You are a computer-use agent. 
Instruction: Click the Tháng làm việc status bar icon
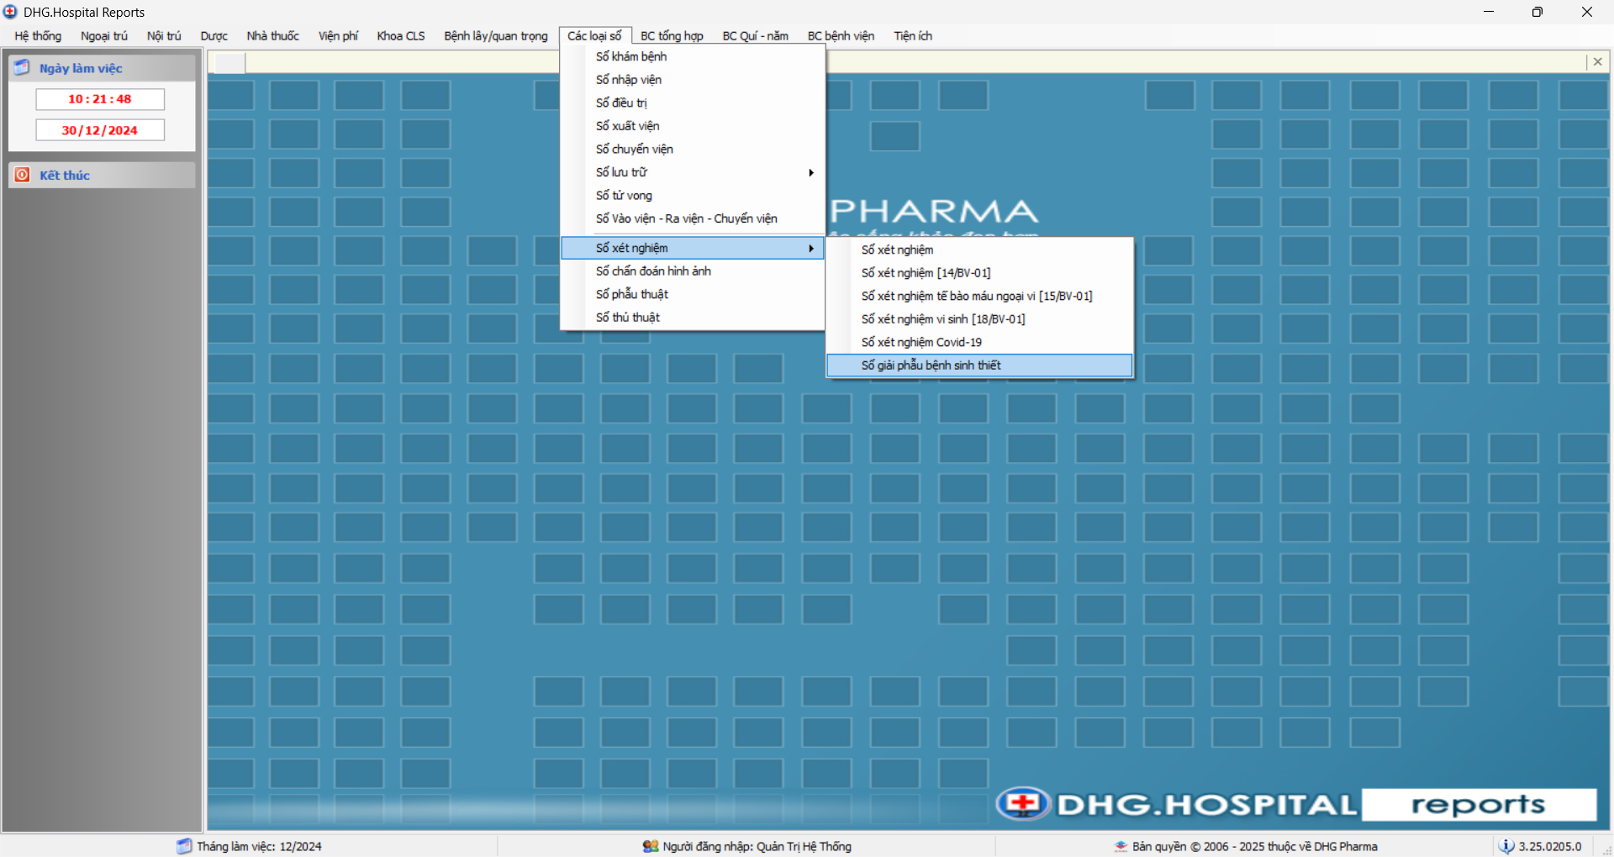point(184,846)
